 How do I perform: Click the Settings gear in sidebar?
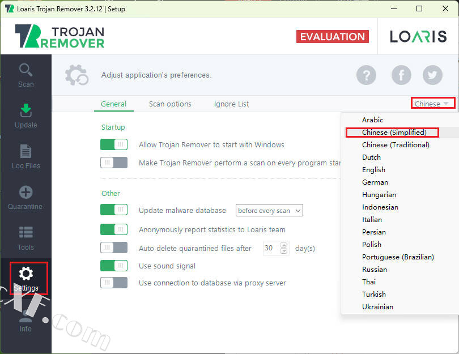point(26,278)
